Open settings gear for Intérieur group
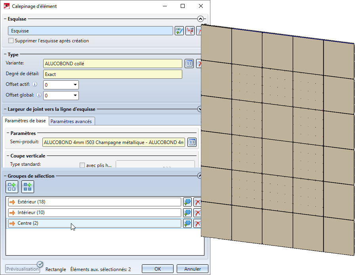355x275 pixels. click(x=188, y=213)
